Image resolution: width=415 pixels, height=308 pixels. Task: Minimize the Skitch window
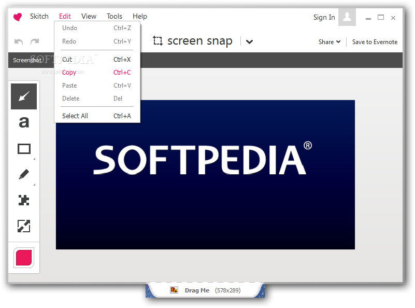[368, 18]
